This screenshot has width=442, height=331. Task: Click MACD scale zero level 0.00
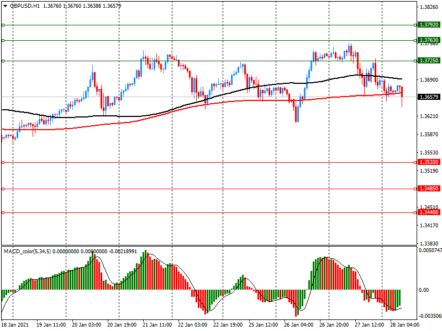[424, 290]
